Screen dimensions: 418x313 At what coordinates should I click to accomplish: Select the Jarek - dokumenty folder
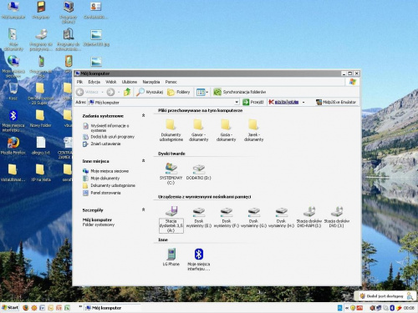click(253, 130)
